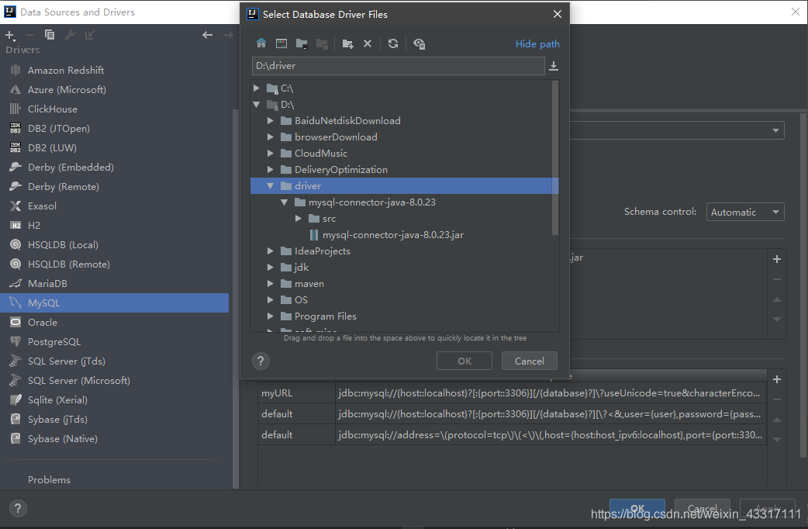The image size is (808, 529).
Task: Select mysql-connector-java-8.0.23.jar file
Action: tap(392, 235)
